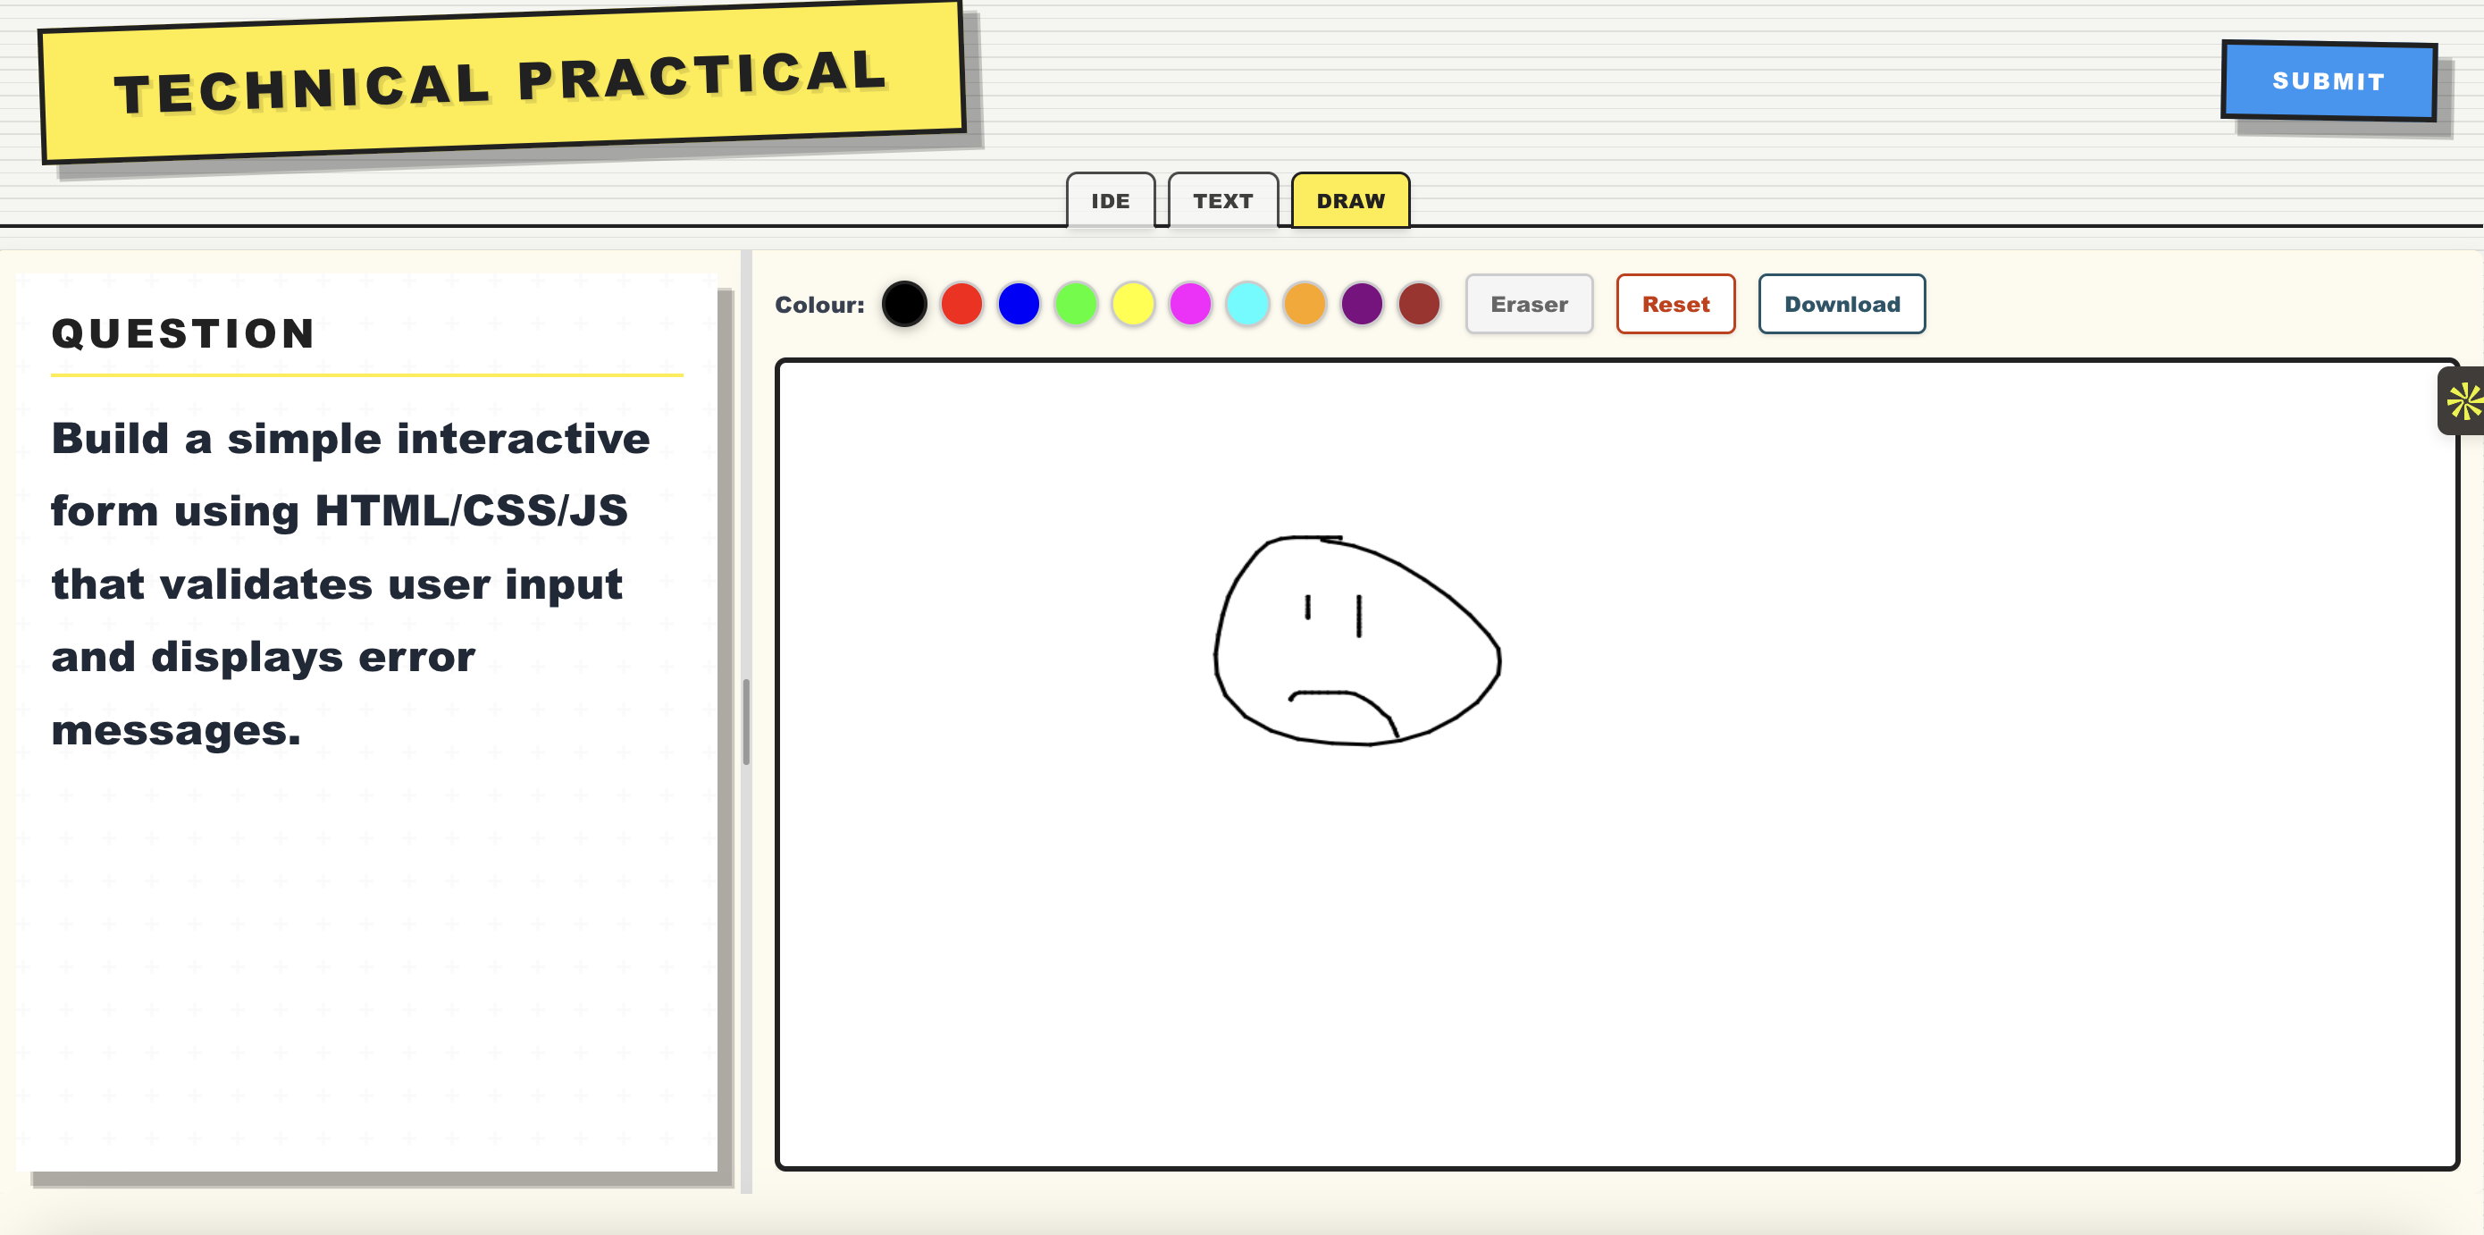
Task: Select the DRAW tab
Action: point(1350,200)
